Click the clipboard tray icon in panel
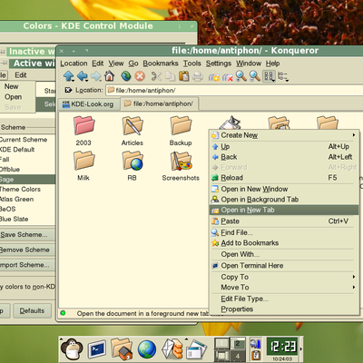 [x=256, y=355]
